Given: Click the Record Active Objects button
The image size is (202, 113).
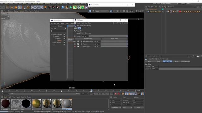Looking at the screenshot, I should [116, 94].
